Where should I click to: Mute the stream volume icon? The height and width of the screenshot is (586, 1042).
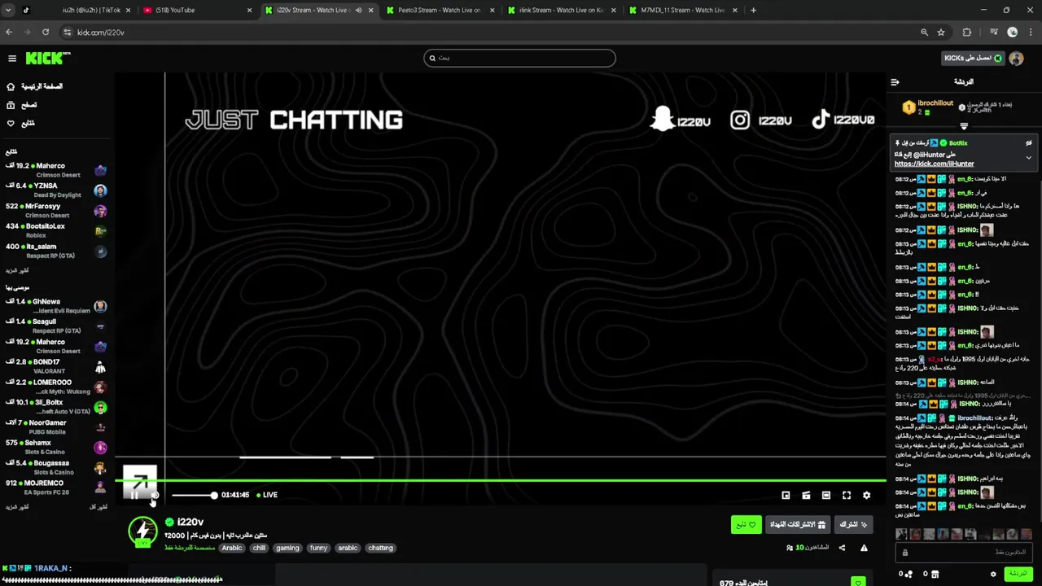pyautogui.click(x=155, y=495)
